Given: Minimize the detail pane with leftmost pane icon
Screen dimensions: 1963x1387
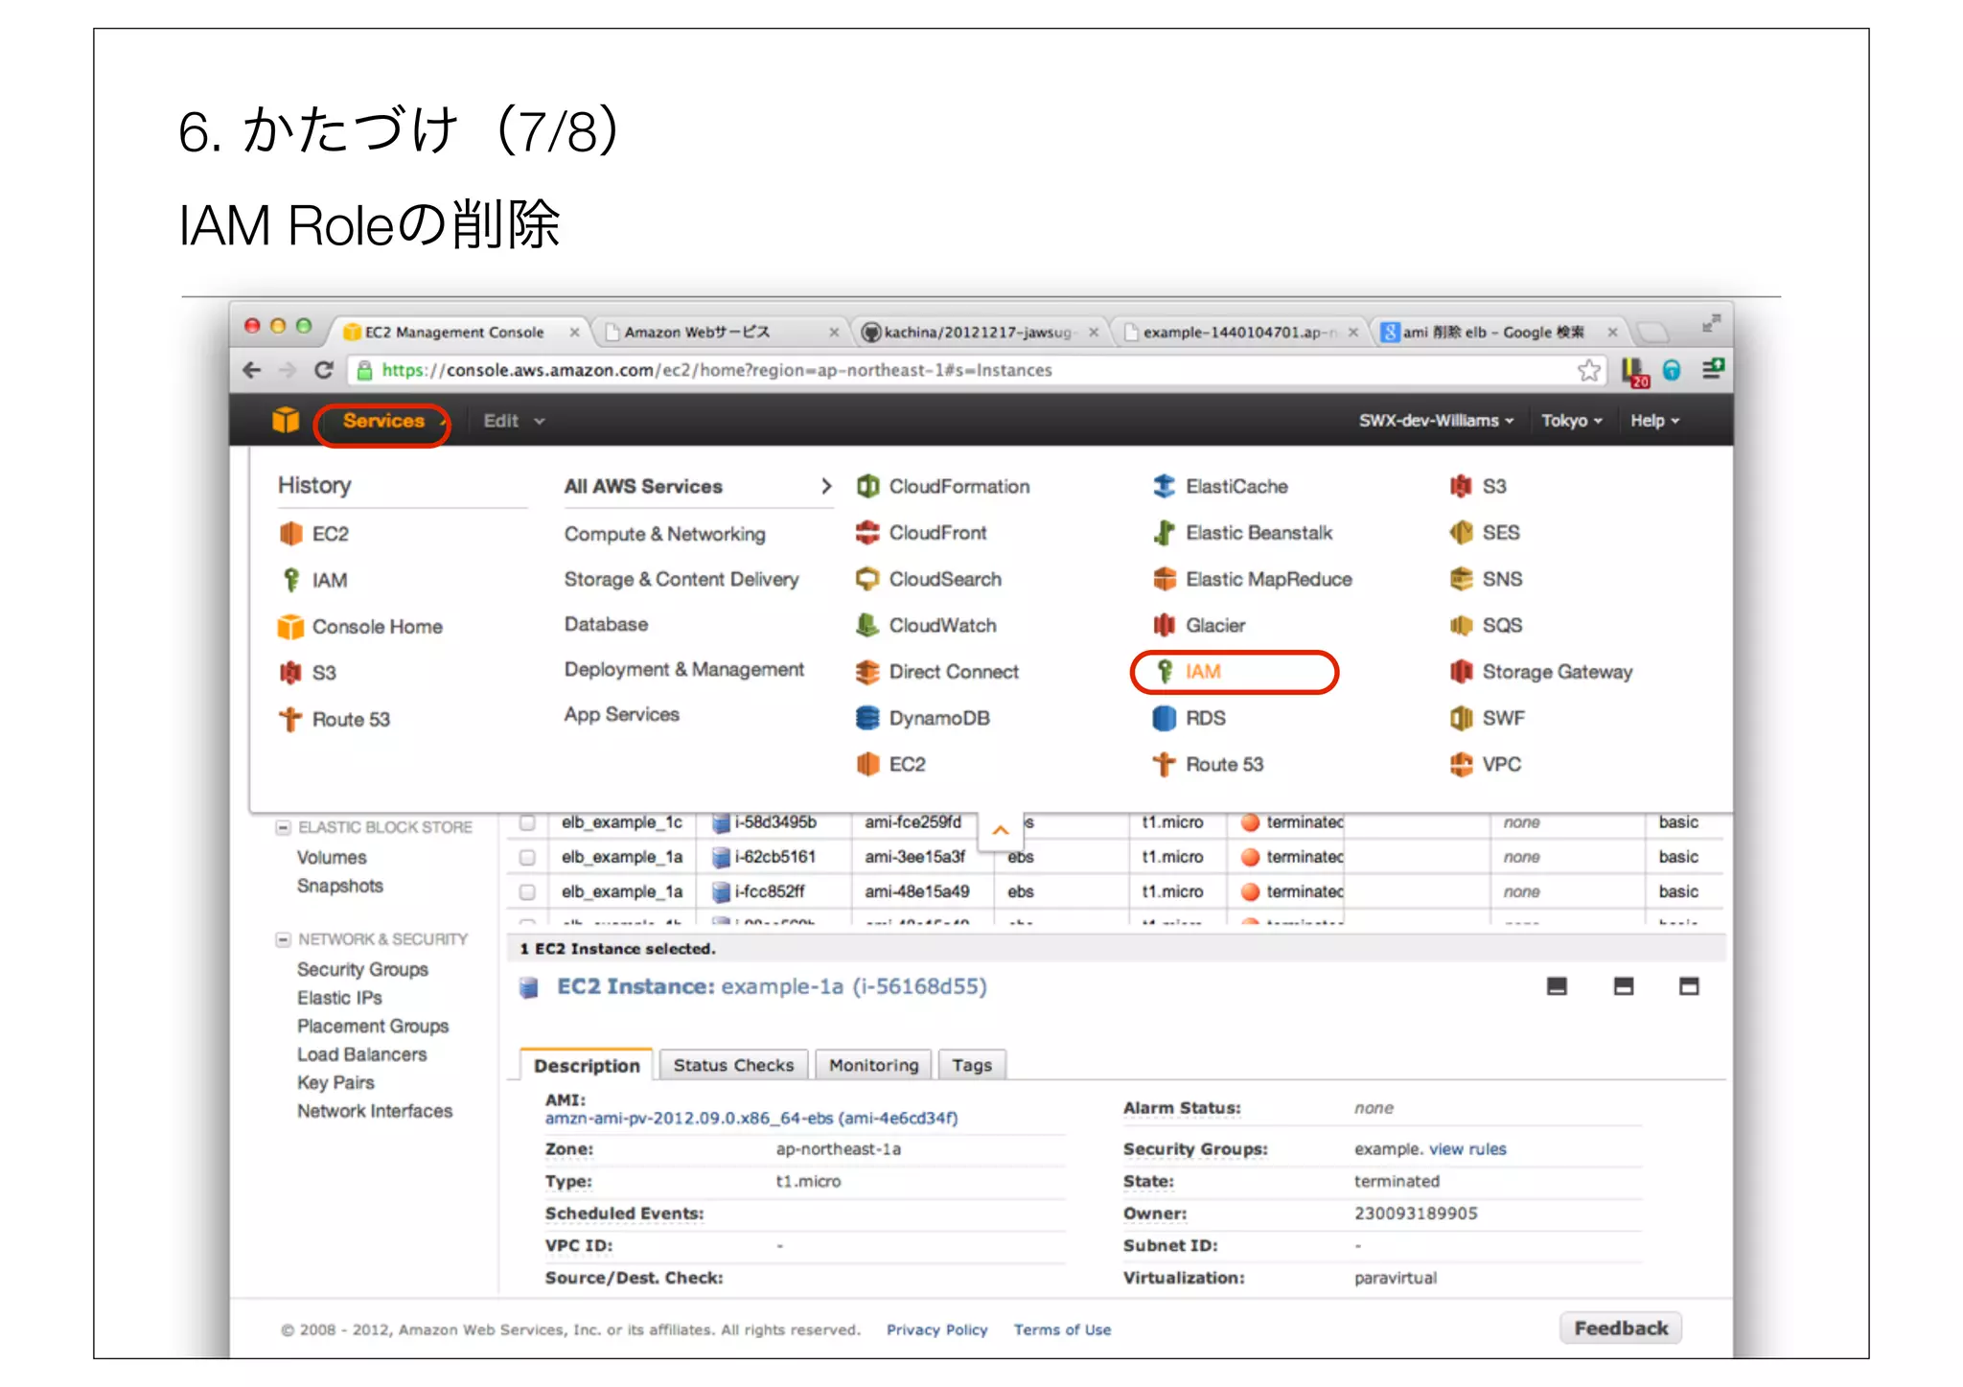Looking at the screenshot, I should point(1557,986).
